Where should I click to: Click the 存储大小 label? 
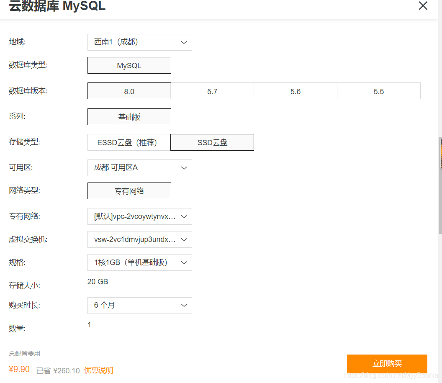pos(25,285)
